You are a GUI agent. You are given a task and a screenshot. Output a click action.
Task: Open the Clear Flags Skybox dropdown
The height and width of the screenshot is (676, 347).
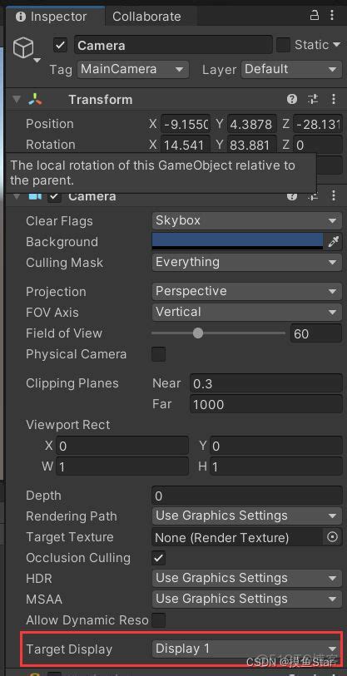pyautogui.click(x=246, y=220)
